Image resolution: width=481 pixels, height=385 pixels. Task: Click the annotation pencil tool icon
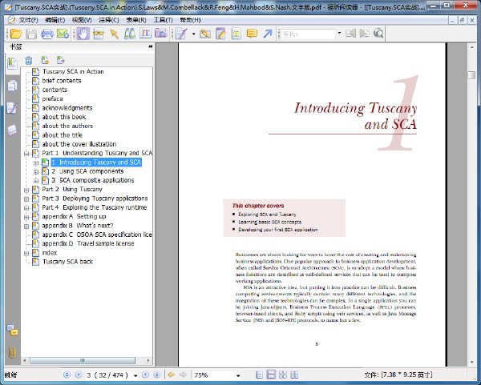[x=181, y=34]
